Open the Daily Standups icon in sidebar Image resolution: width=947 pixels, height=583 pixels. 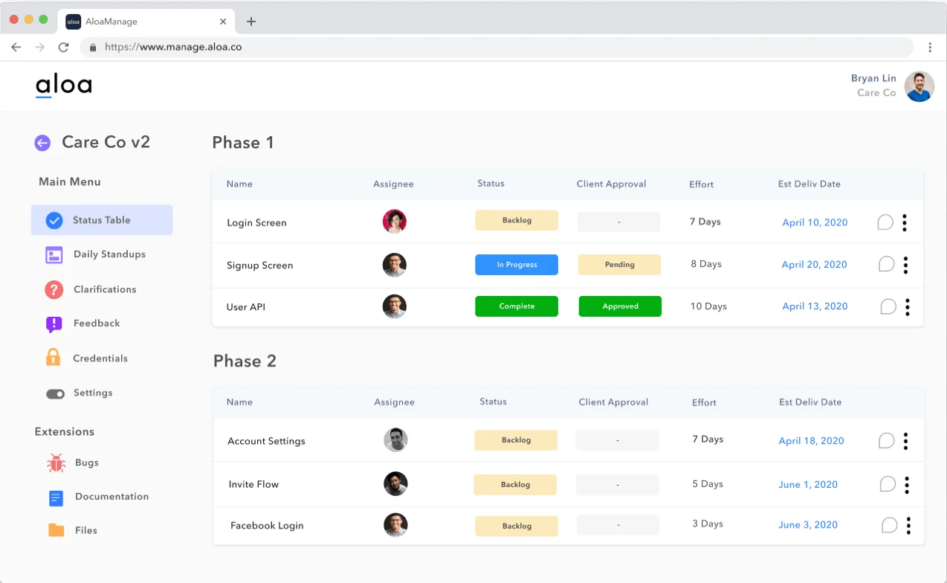tap(54, 255)
